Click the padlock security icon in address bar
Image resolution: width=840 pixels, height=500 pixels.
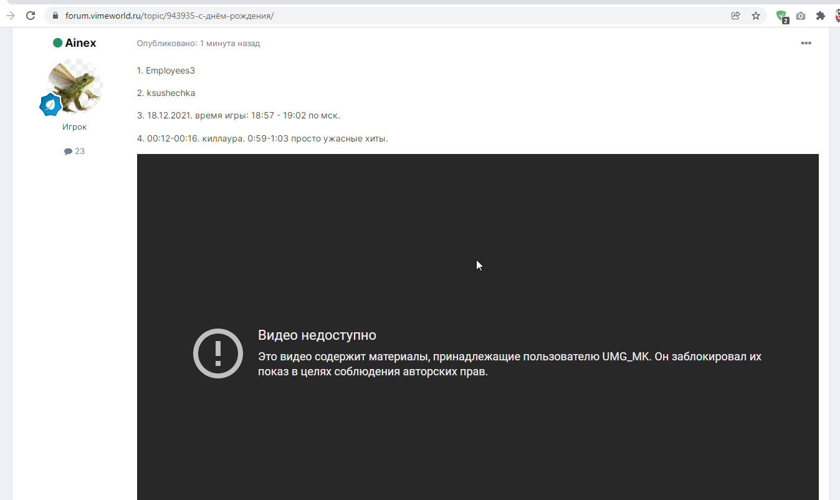point(55,16)
